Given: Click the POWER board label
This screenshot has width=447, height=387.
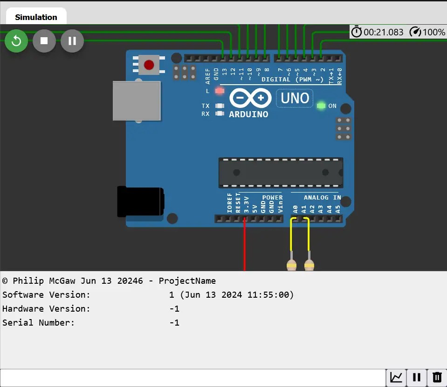Looking at the screenshot, I should [272, 198].
